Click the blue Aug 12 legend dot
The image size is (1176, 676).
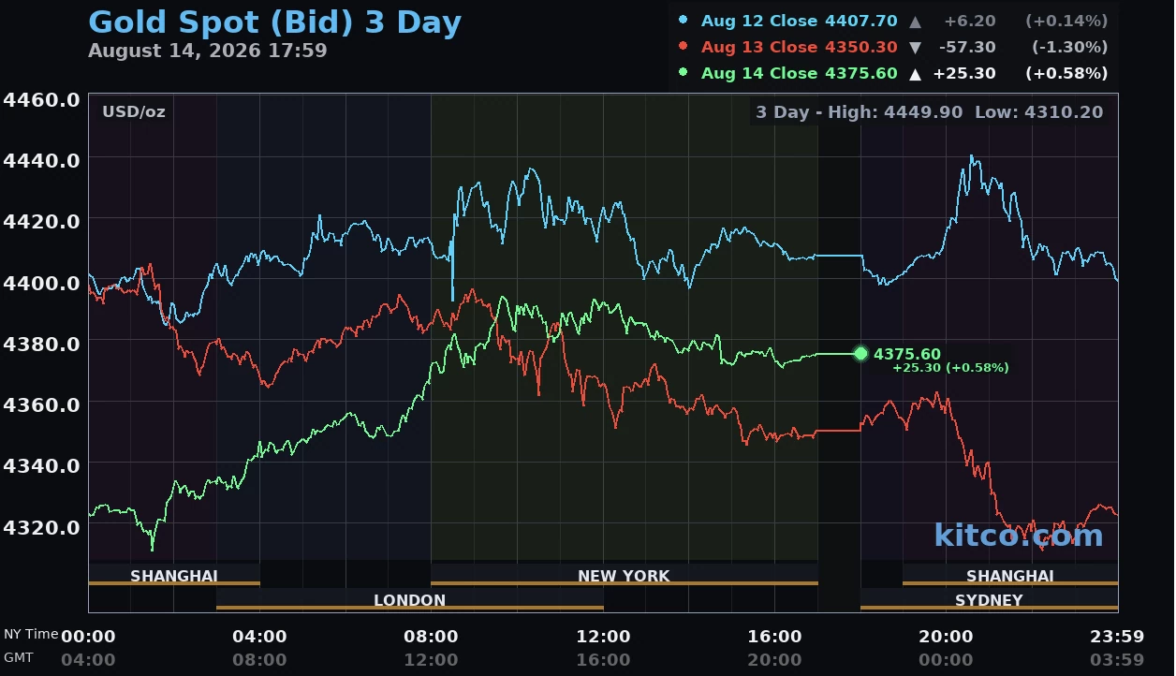[683, 20]
